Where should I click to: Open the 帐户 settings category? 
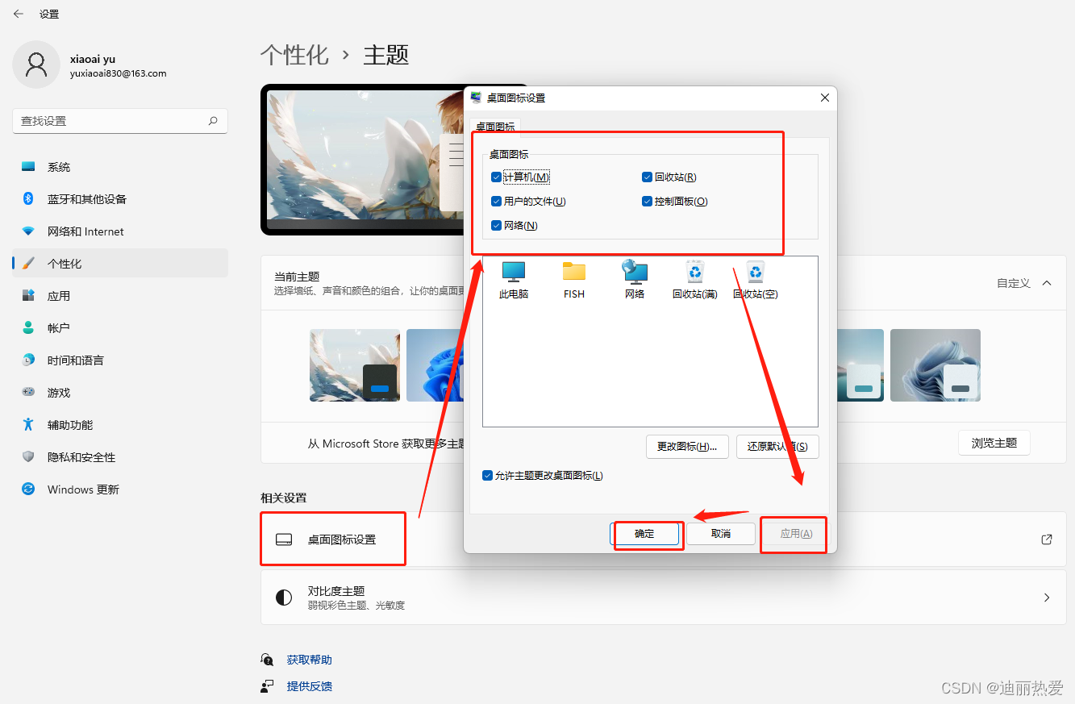coord(120,328)
